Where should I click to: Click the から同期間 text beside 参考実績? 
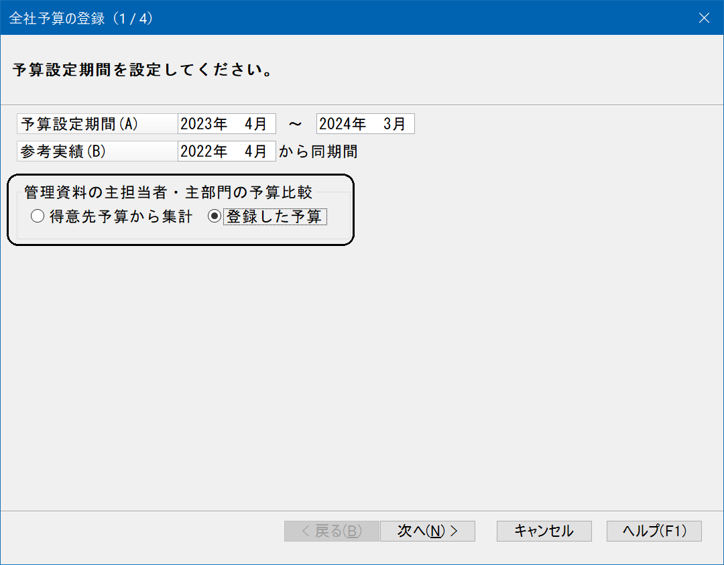[x=318, y=151]
